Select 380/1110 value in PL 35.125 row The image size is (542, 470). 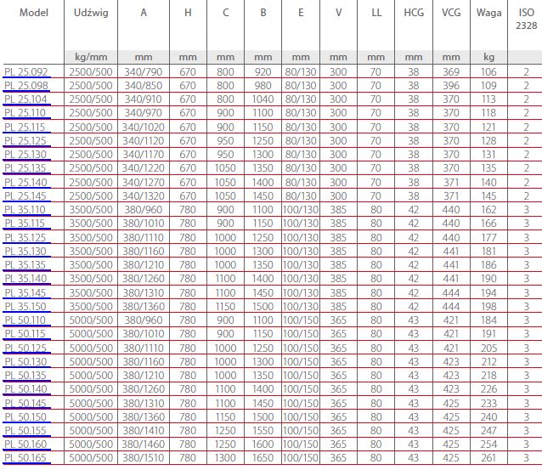143,238
